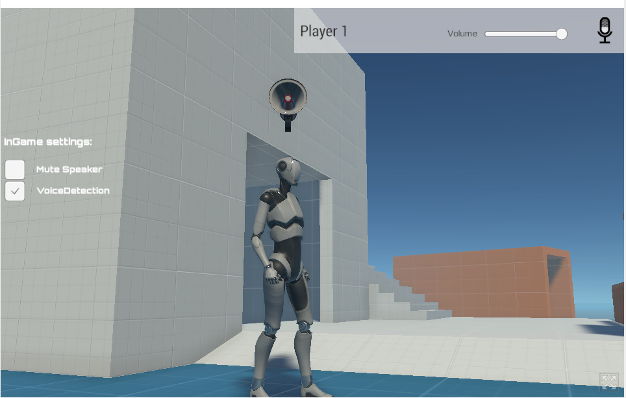The height and width of the screenshot is (398, 626).
Task: Click the megaphone speaker above the robot
Action: pyautogui.click(x=288, y=105)
